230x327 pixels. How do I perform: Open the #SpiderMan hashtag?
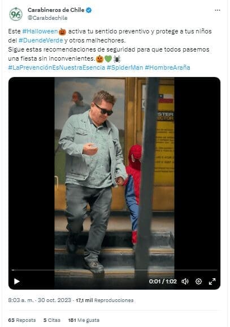[x=125, y=67]
